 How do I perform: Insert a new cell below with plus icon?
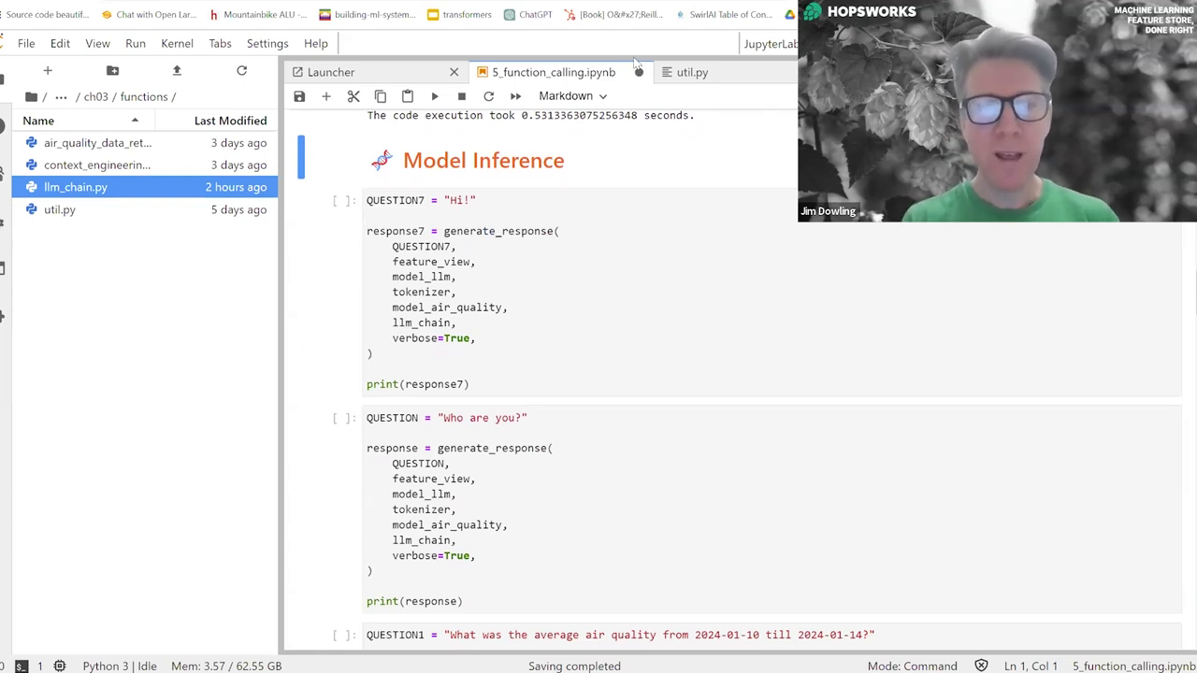(x=326, y=96)
